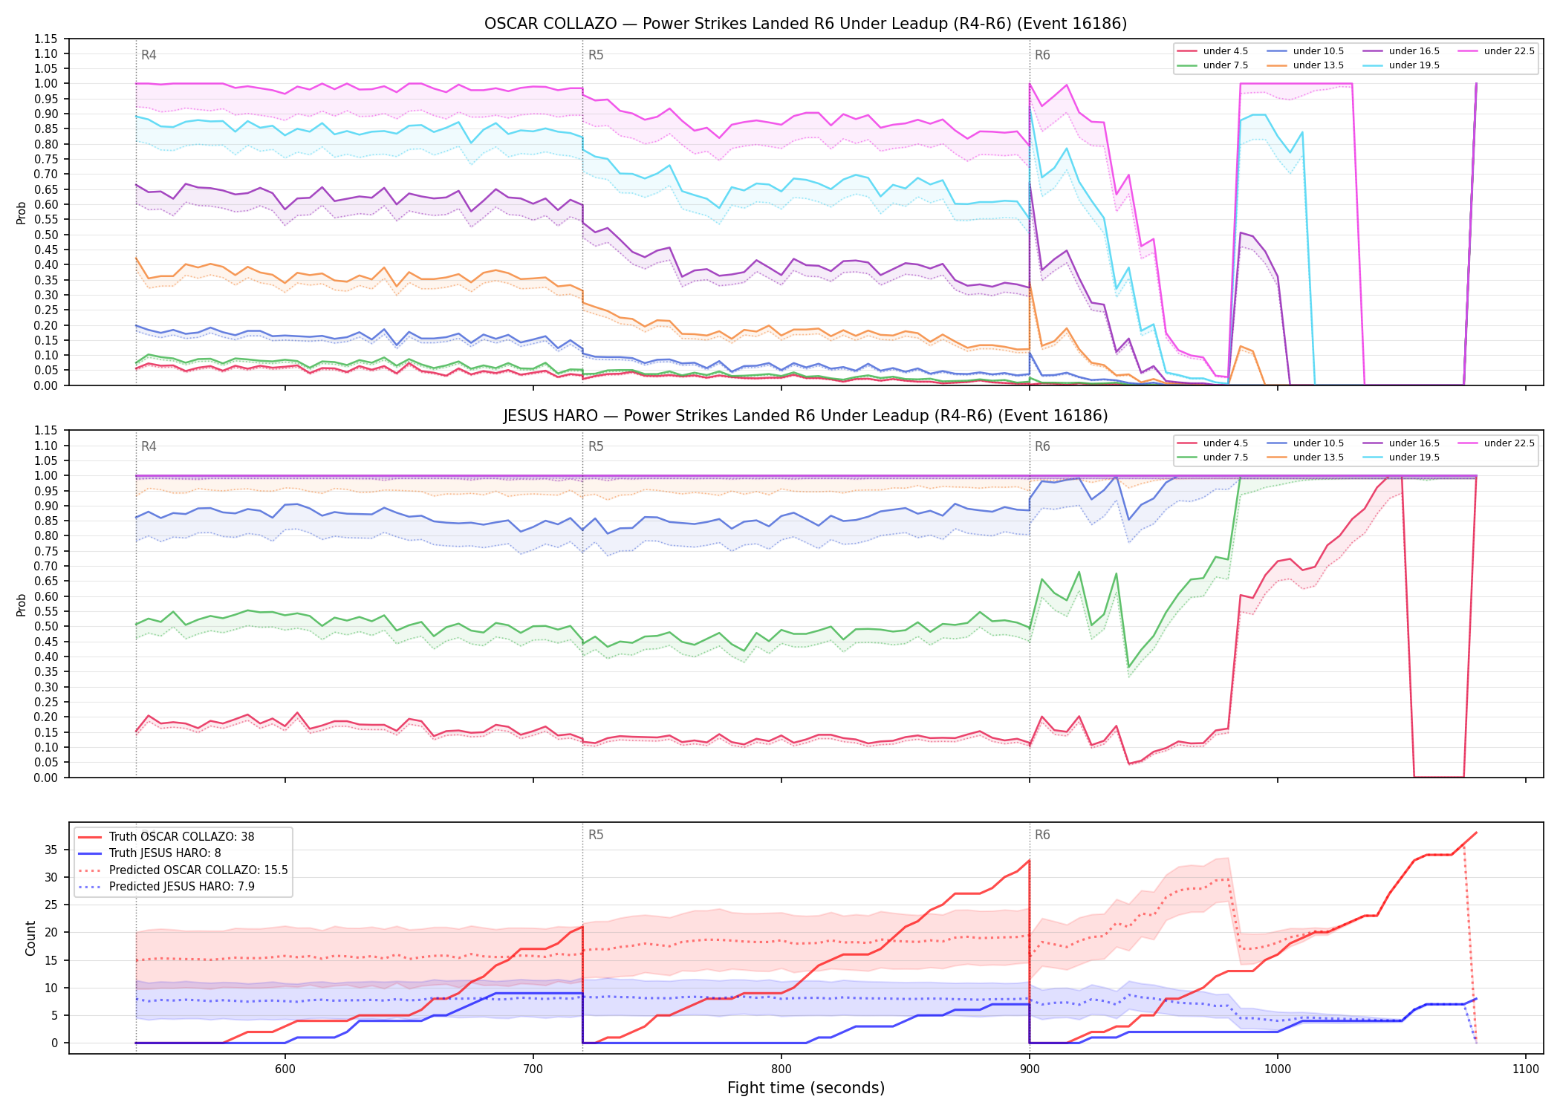
Task: Click 'Truth OSCAR COLLAZO: 38' legend entry
Action: click(x=166, y=837)
